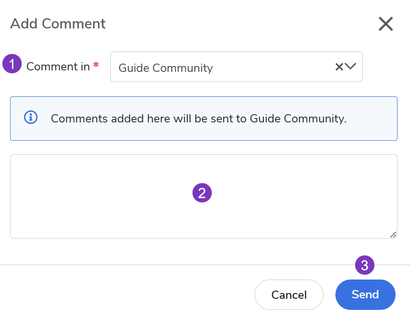Click the blue info circle icon
Image resolution: width=410 pixels, height=320 pixels.
click(x=31, y=117)
